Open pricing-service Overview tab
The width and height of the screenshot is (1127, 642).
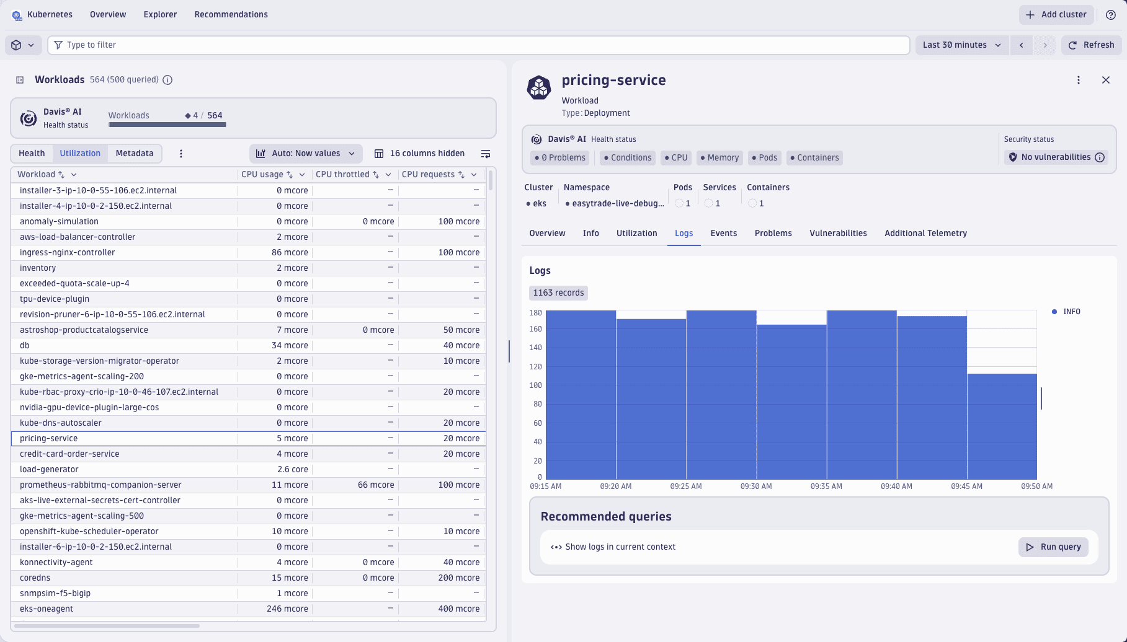click(x=548, y=234)
